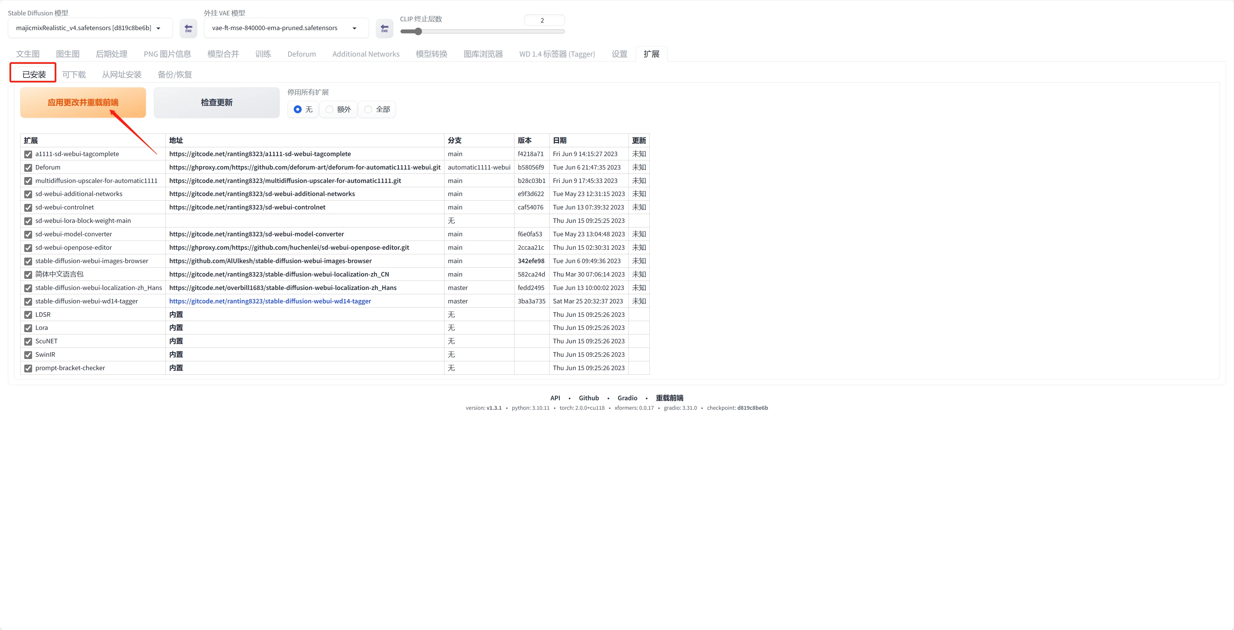Screen dimensions: 1234x630
Task: Open the 从网址安装 sub-tab
Action: [122, 74]
